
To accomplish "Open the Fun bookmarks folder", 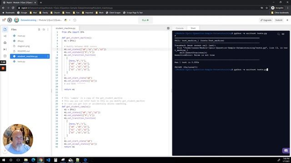I will click(76, 13).
